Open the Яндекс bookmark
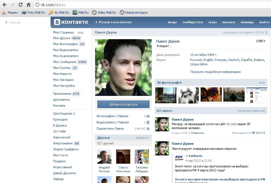Image resolution: width=271 pixels, height=183 pixels. coord(10,12)
